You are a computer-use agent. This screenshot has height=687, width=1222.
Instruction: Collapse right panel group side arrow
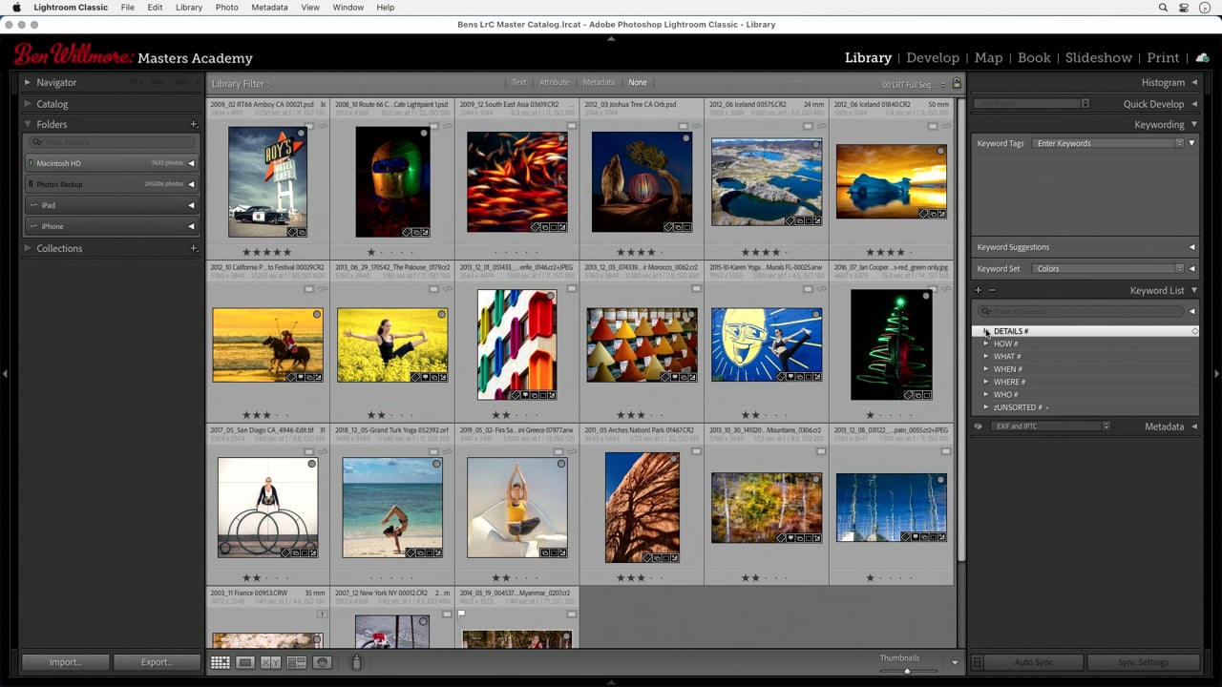click(1216, 373)
